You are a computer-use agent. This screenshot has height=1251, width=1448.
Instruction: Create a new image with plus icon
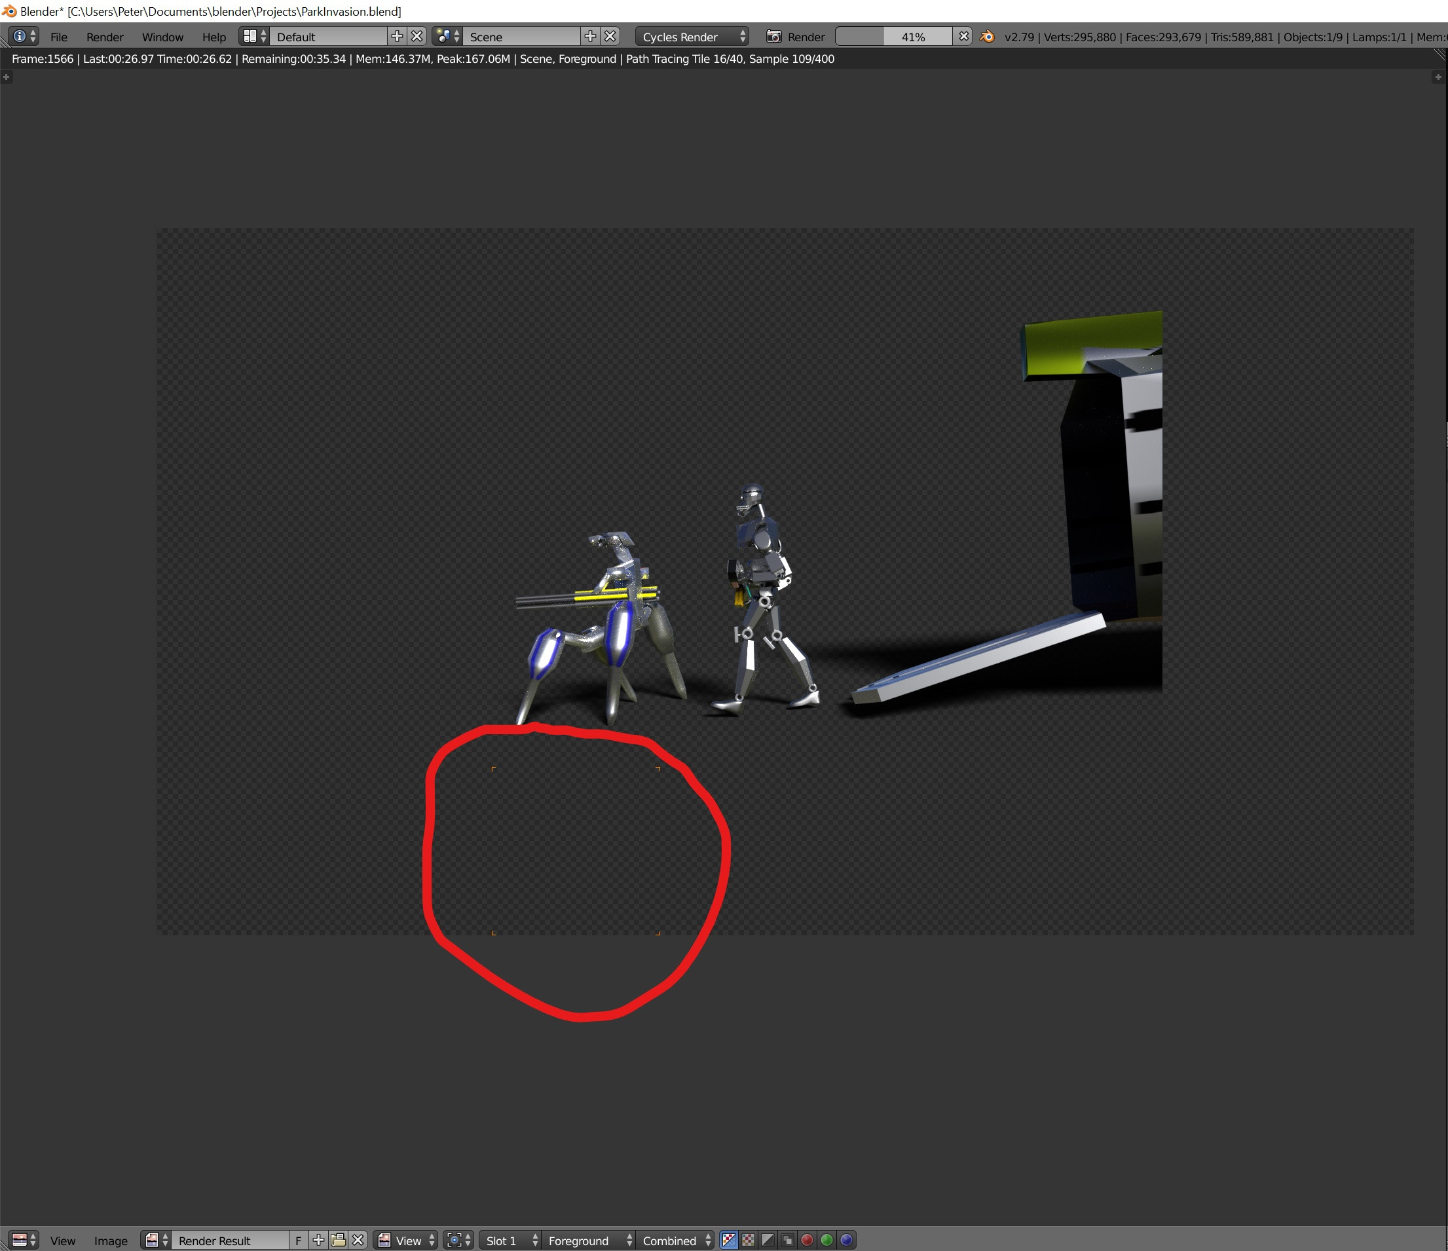[318, 1240]
